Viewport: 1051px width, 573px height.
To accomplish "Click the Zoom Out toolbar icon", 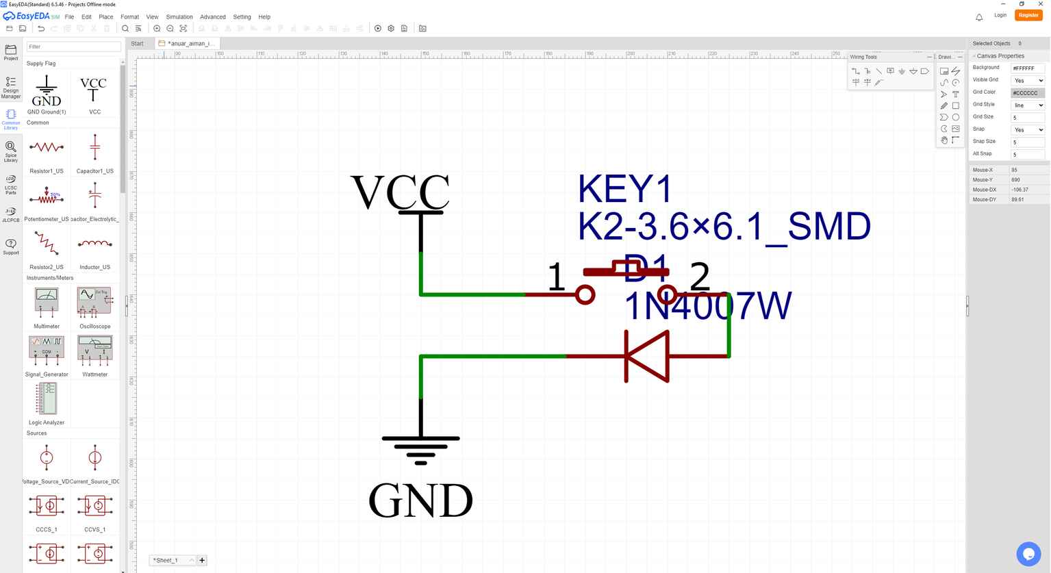I will click(170, 28).
